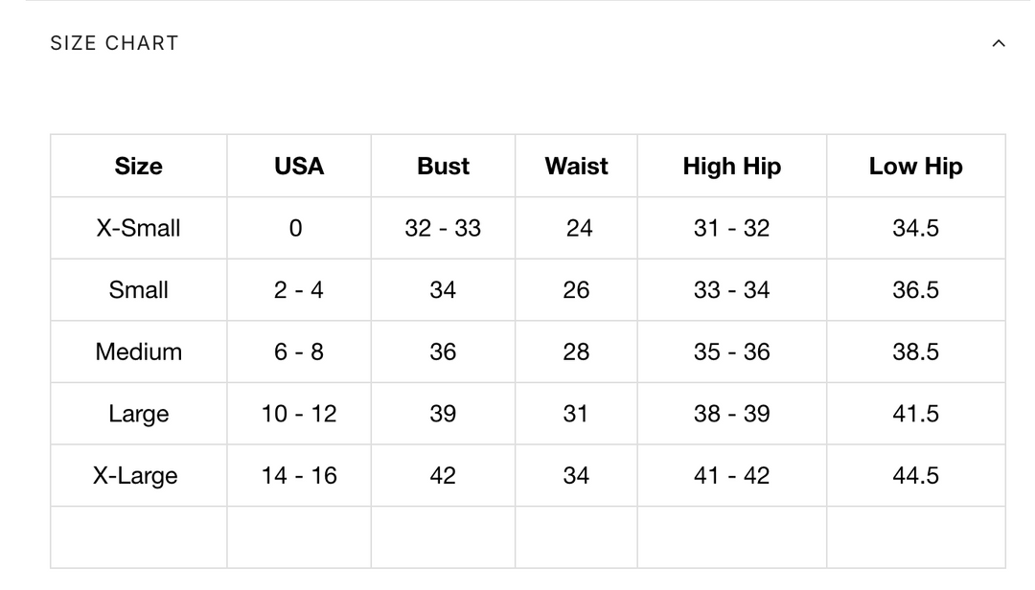
Task: Select the 41 - 42 high hip cell
Action: [x=731, y=475]
